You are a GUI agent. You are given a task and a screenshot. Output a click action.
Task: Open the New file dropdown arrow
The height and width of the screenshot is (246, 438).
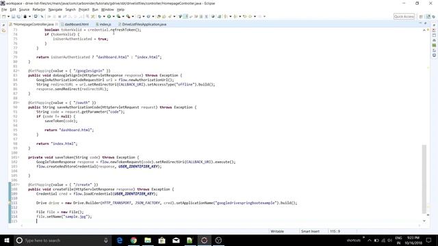click(8, 16)
